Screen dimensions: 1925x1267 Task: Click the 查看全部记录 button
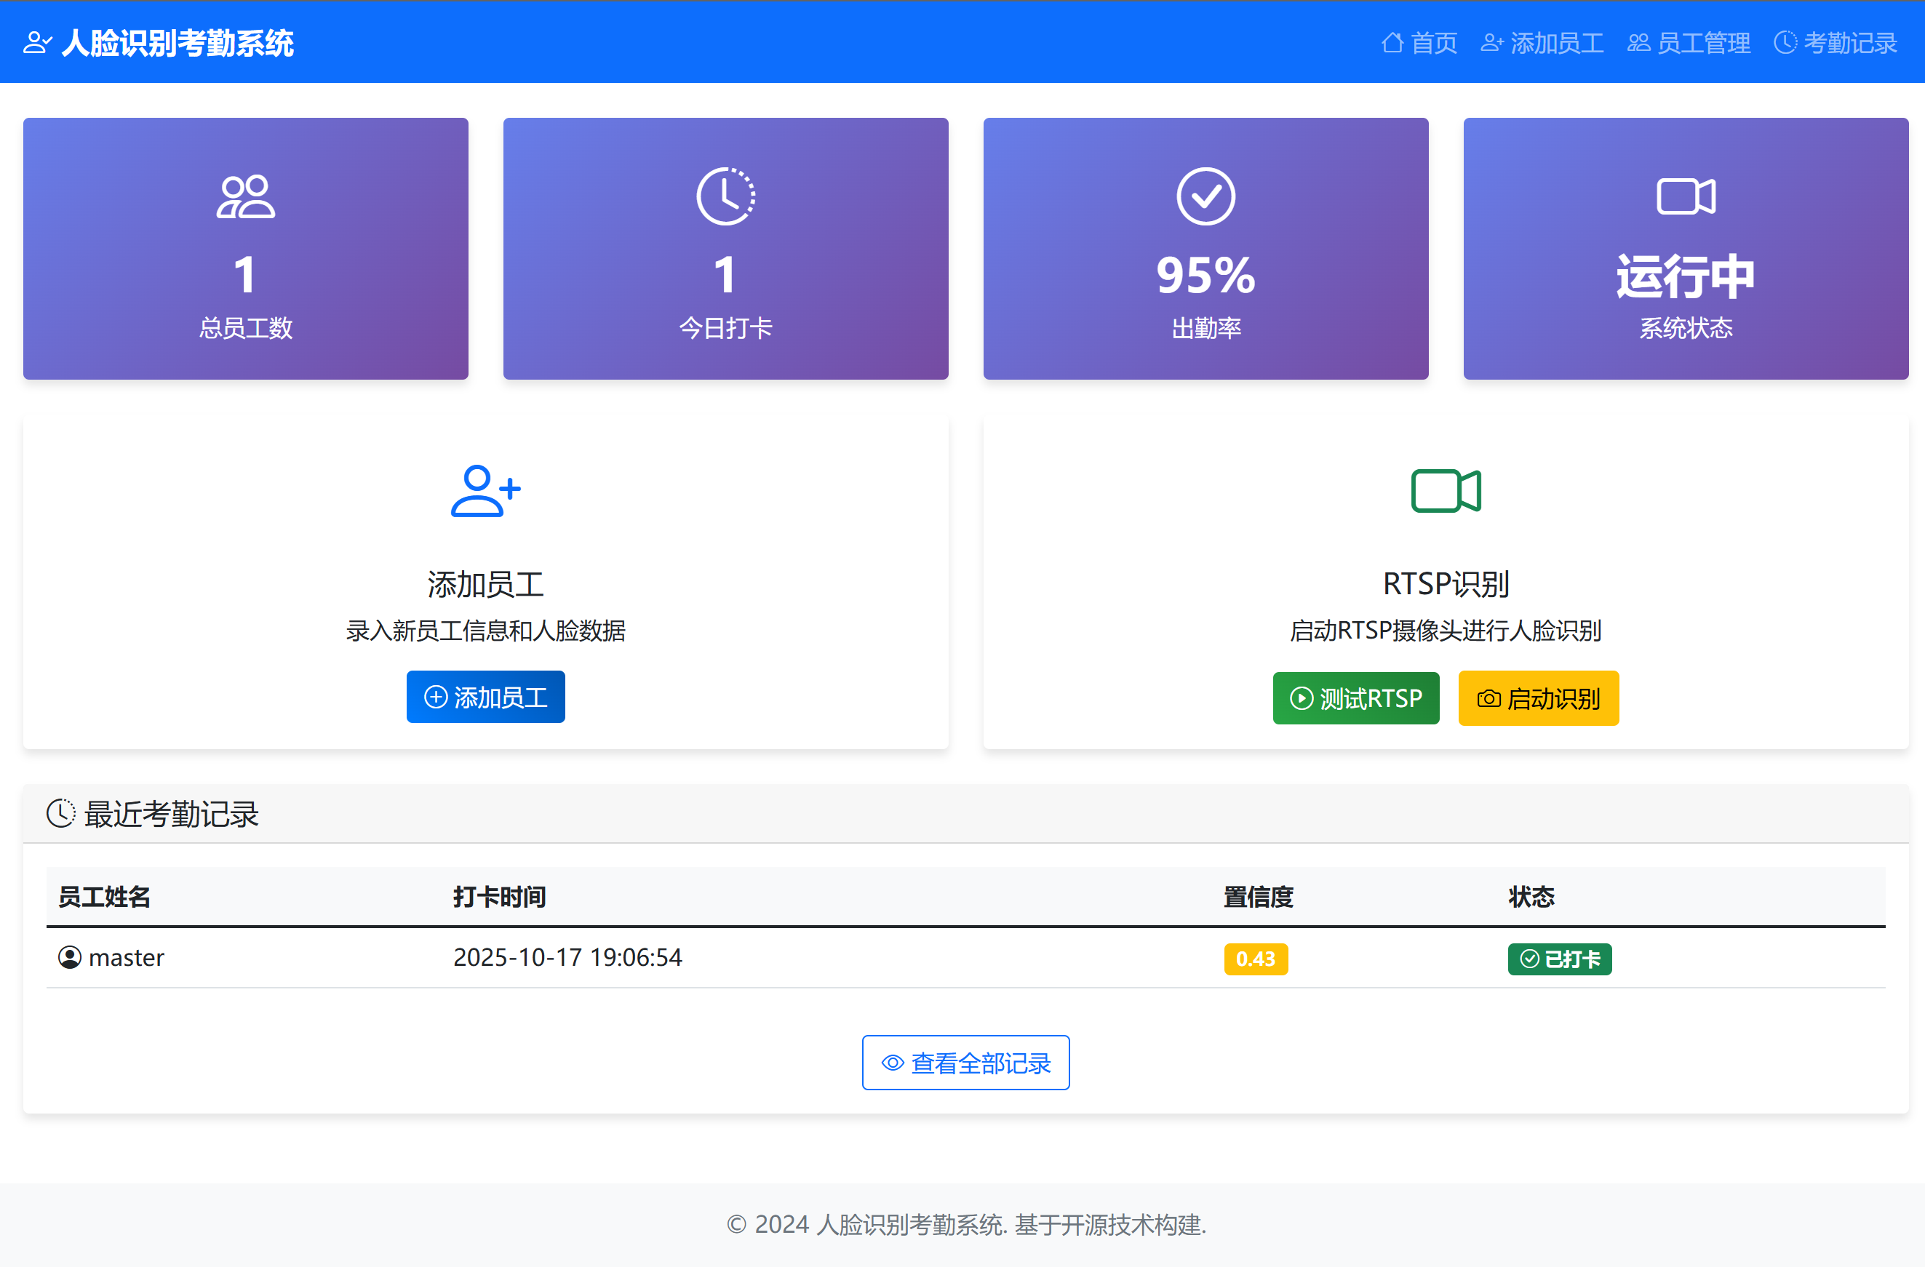coord(965,1063)
